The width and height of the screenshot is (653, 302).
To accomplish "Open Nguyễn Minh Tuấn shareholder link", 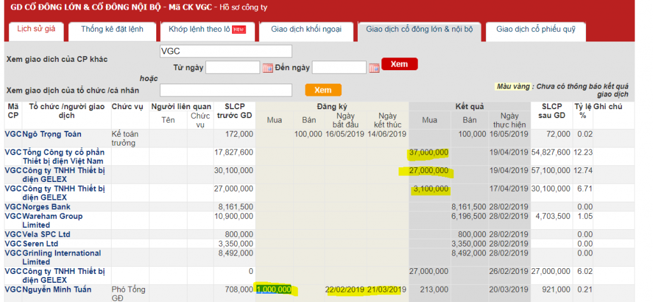I will tap(57, 290).
